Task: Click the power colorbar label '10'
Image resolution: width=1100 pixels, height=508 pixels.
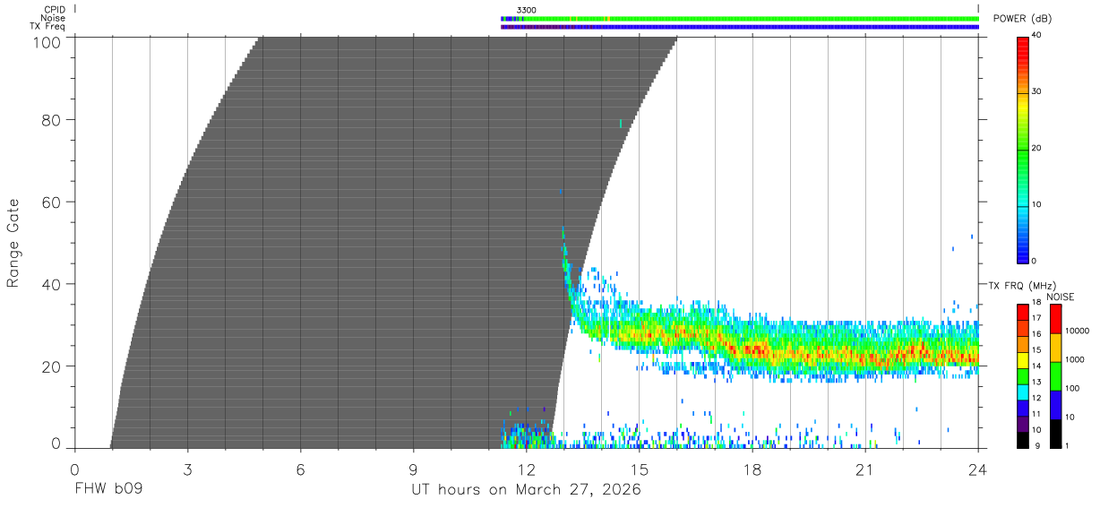Action: [1036, 204]
